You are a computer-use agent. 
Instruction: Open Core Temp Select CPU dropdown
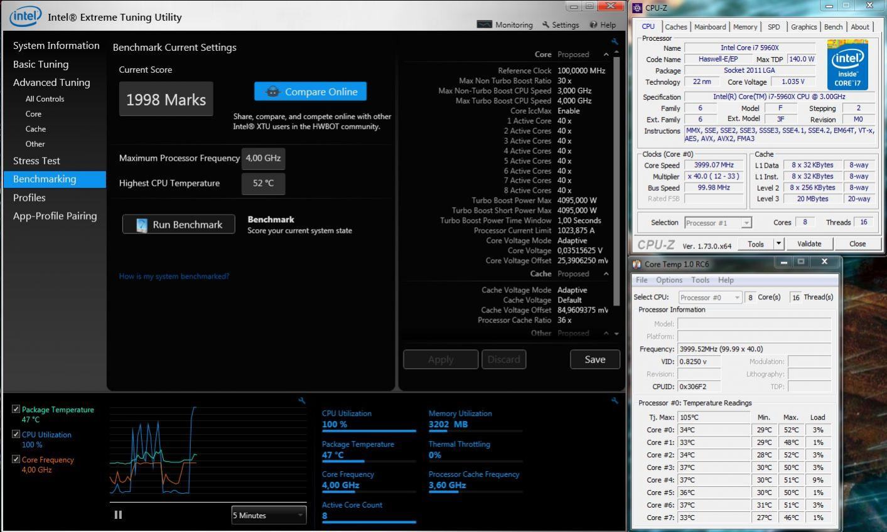[x=711, y=297]
